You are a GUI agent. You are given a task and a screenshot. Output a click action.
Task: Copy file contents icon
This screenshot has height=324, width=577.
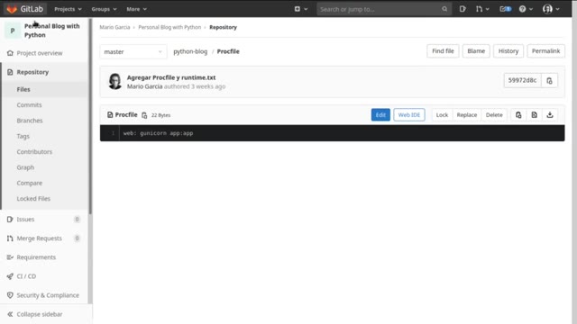518,115
